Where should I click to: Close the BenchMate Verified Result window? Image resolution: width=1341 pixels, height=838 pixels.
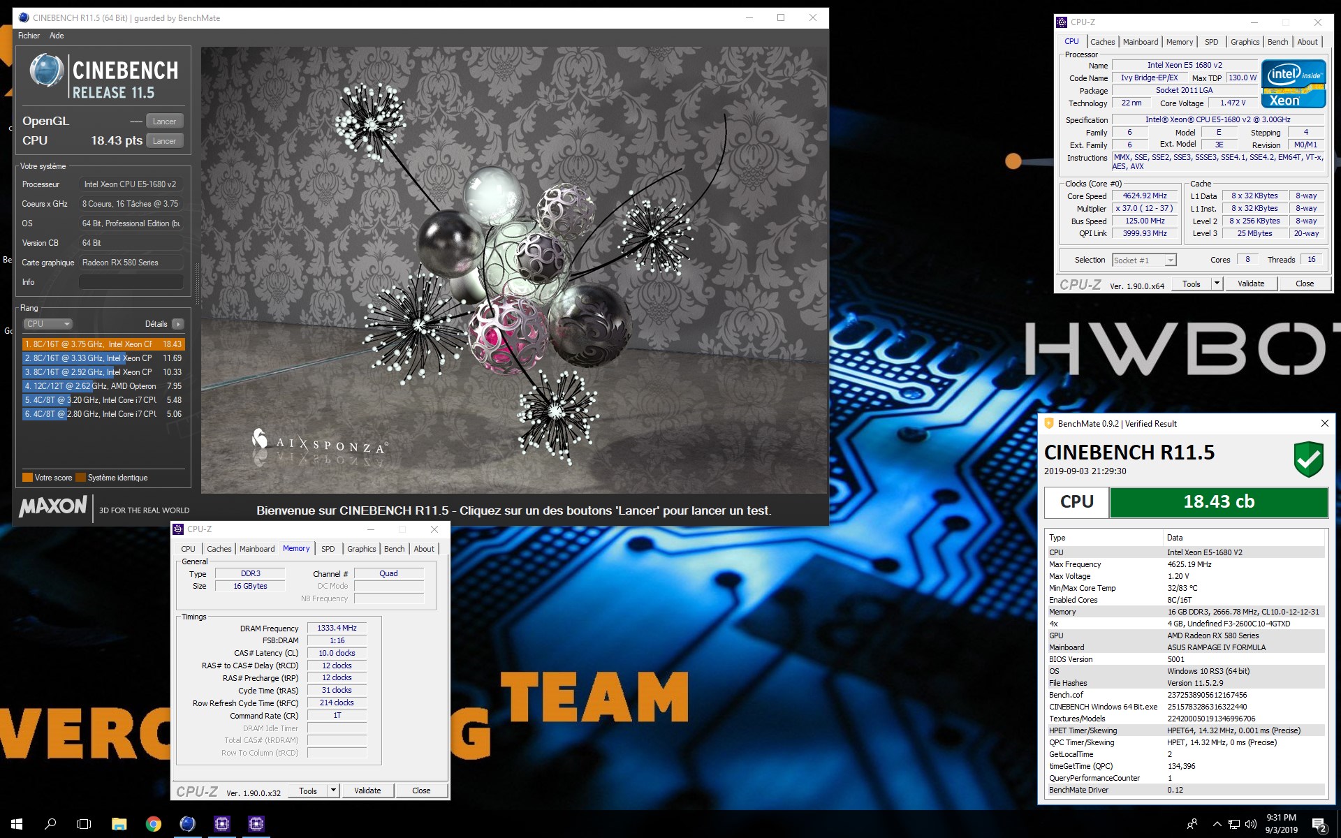tap(1325, 424)
